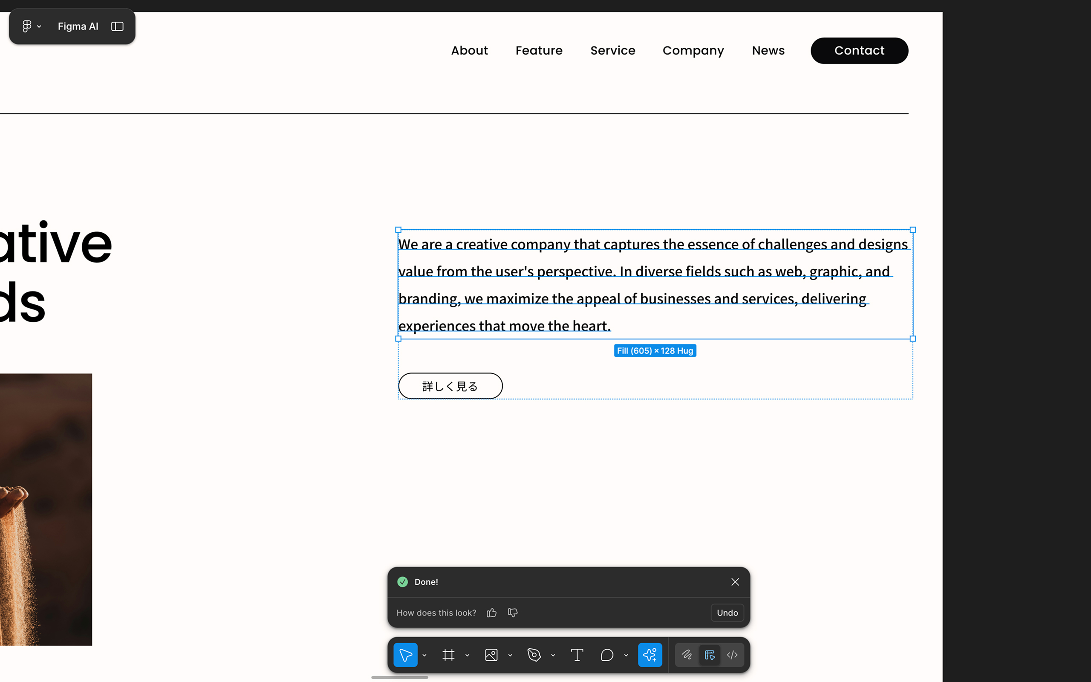Click the Figma AI file name
Image resolution: width=1091 pixels, height=682 pixels.
click(78, 26)
